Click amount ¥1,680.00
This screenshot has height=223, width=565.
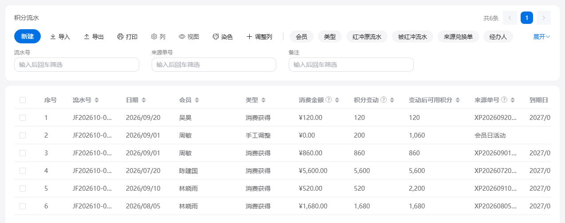[313, 206]
